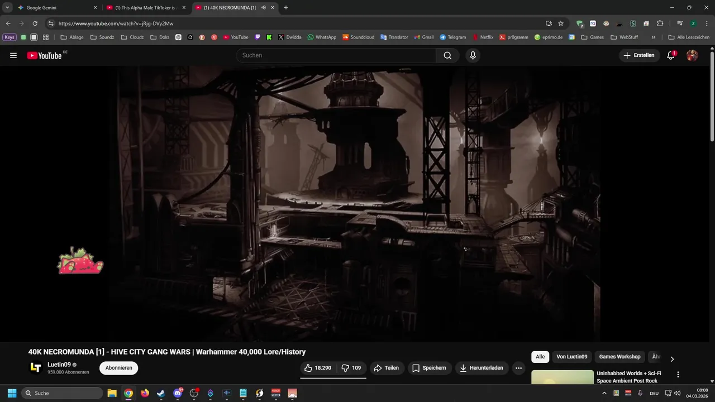Start voice search with microphone icon
The image size is (715, 402).
click(473, 55)
